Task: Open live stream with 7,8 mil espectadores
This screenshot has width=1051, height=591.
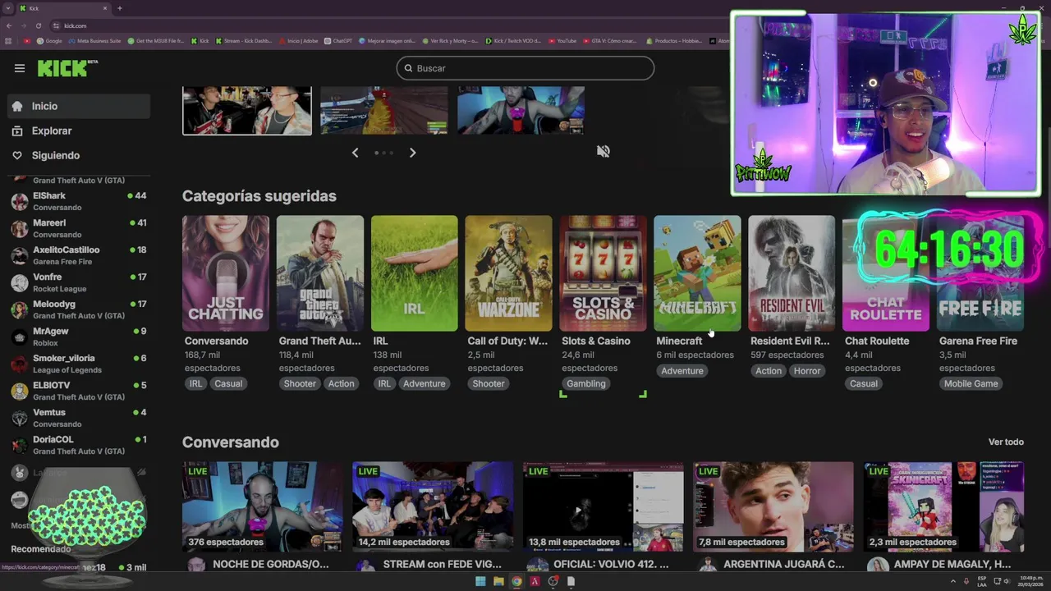Action: tap(773, 506)
